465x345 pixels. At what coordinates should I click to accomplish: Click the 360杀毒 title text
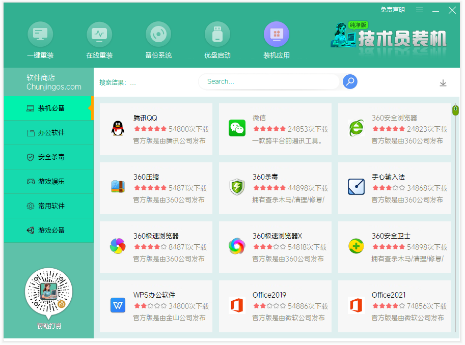[265, 177]
